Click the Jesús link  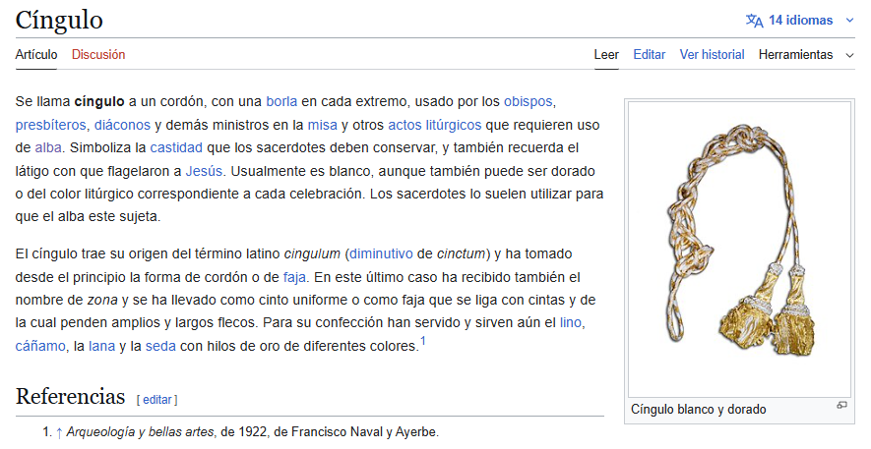204,171
